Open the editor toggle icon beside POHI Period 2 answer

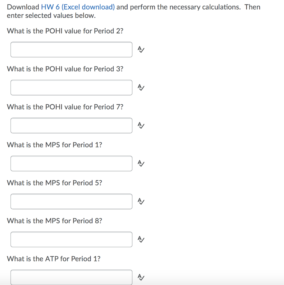tap(140, 50)
